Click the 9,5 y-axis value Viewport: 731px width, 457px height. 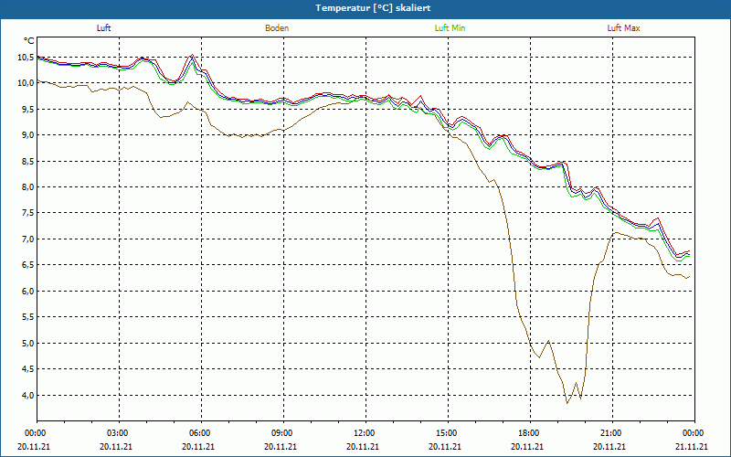tap(27, 109)
